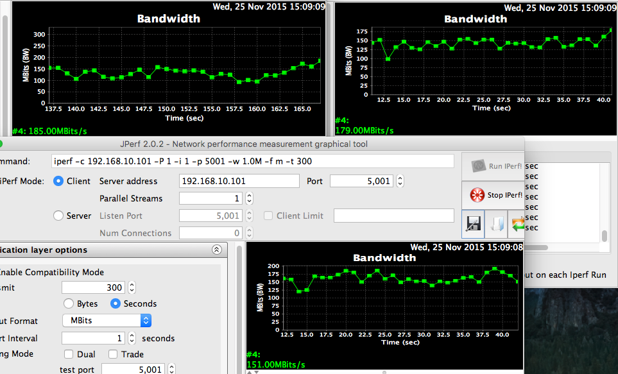Screen dimensions: 618x374
Task: Click the Client Limit text field
Action: point(394,216)
